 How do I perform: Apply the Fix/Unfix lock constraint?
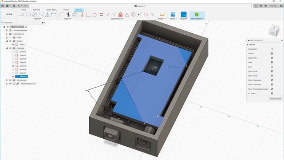coord(120,15)
